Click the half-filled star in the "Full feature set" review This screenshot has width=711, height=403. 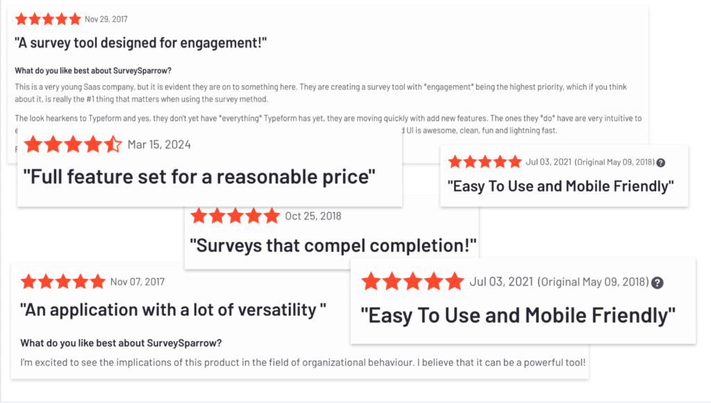coord(111,145)
